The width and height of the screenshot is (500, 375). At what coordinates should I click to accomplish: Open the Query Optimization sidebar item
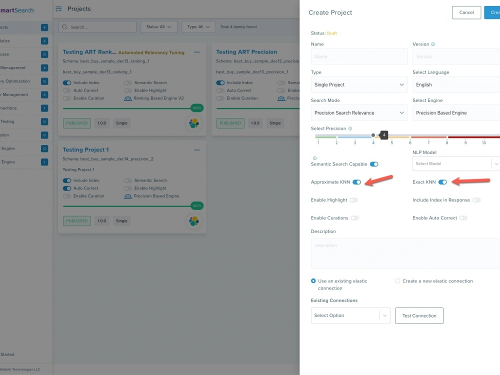pyautogui.click(x=25, y=81)
